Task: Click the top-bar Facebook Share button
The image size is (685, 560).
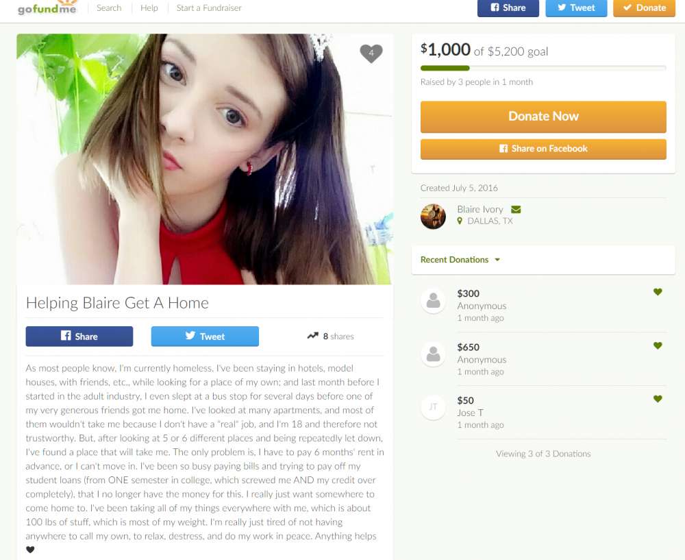Action: (x=508, y=8)
